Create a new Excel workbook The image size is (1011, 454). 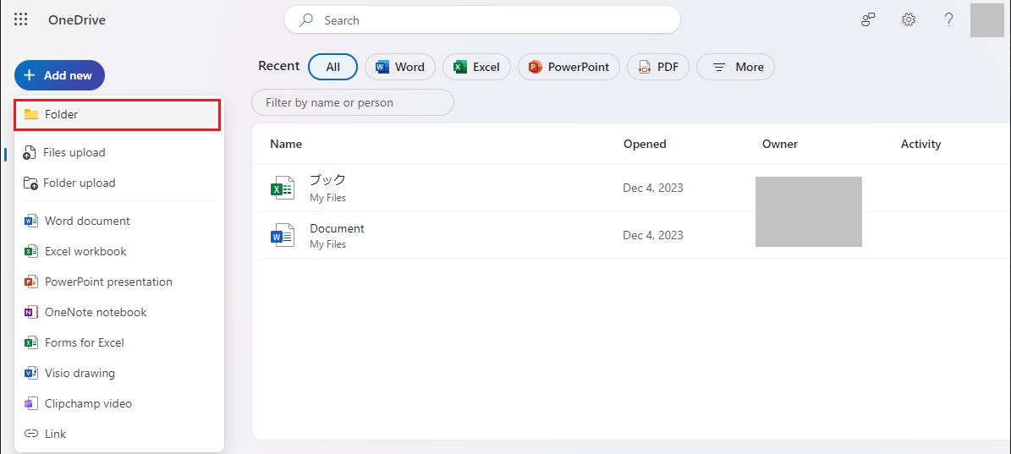point(118,251)
